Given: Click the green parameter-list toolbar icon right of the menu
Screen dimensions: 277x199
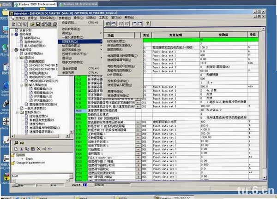Looking at the screenshot, I should [x=108, y=23].
